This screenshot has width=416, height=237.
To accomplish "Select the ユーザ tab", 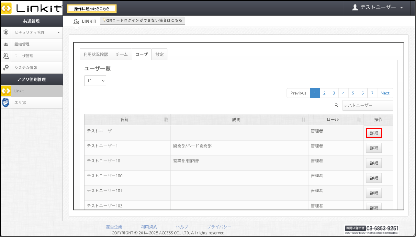I will point(142,54).
